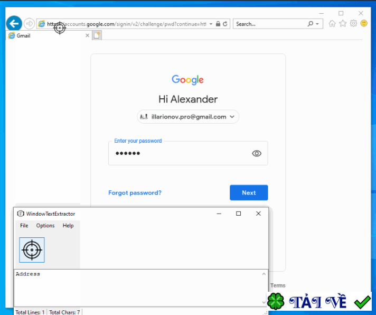Viewport: 376px width, 315px height.
Task: Open browser Tools gear icon
Action: click(353, 23)
